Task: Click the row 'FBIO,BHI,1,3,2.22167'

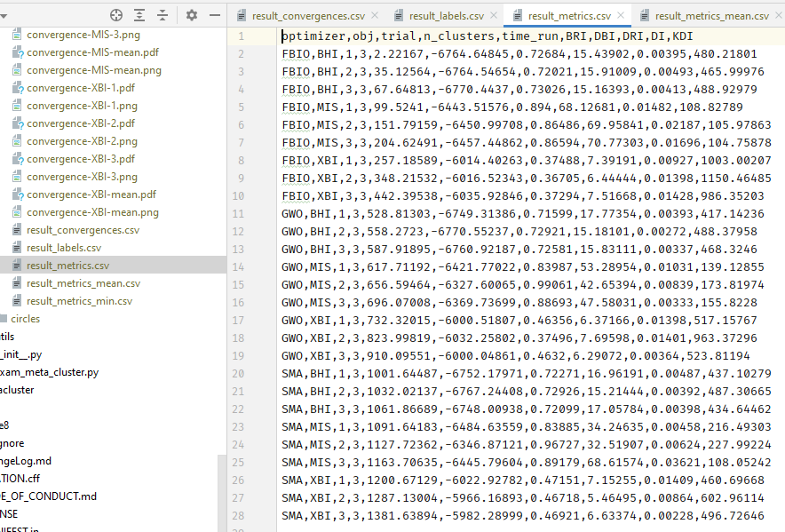Action: pyautogui.click(x=519, y=53)
